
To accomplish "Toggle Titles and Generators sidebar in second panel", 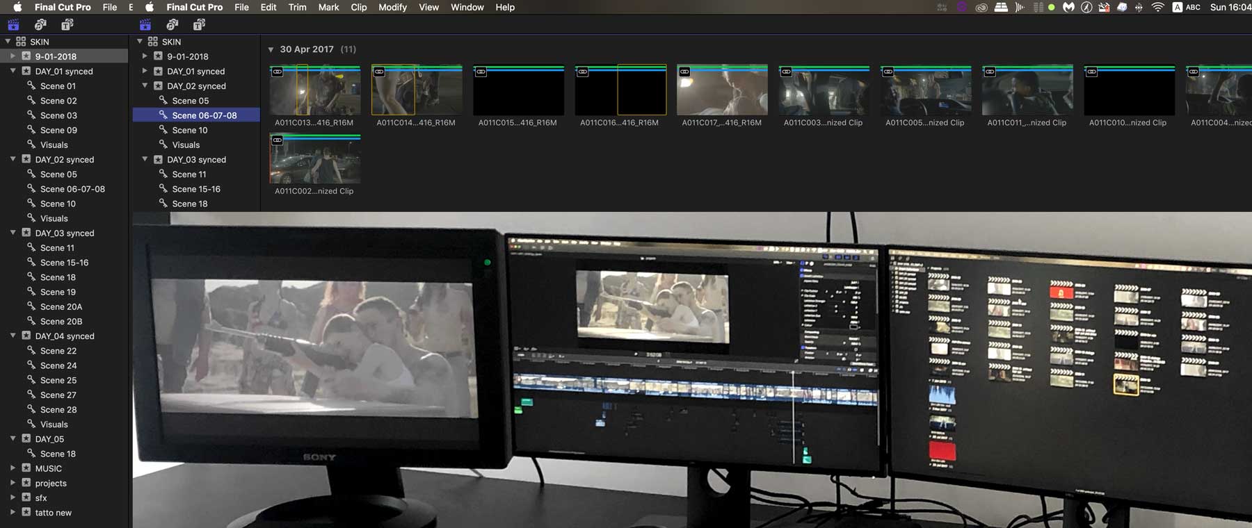I will [x=199, y=24].
